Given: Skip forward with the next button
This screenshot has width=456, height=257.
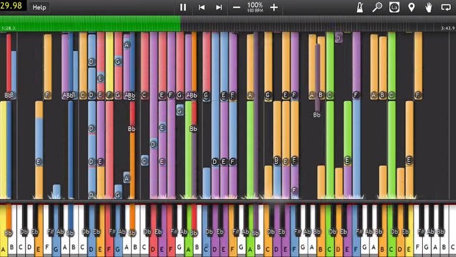Looking at the screenshot, I should (x=219, y=7).
